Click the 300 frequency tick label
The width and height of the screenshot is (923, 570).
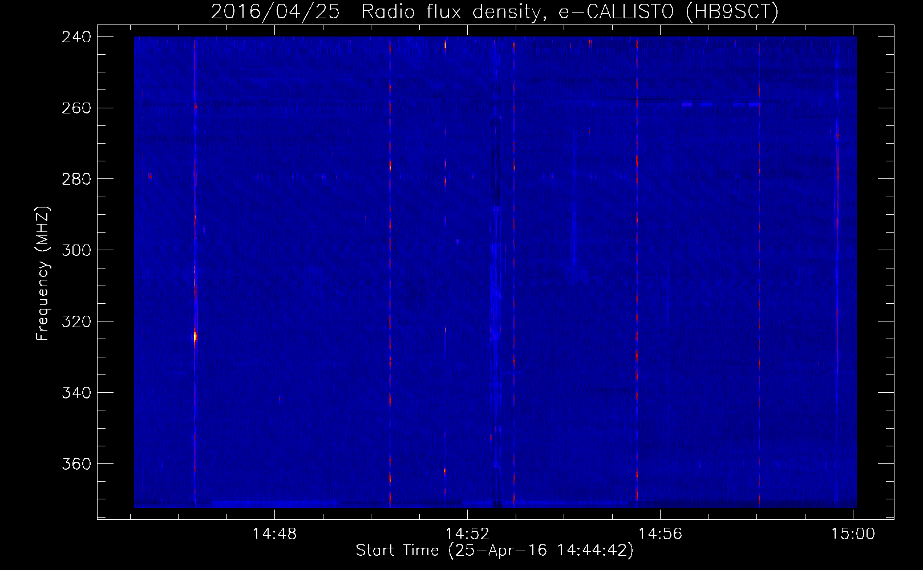click(76, 251)
